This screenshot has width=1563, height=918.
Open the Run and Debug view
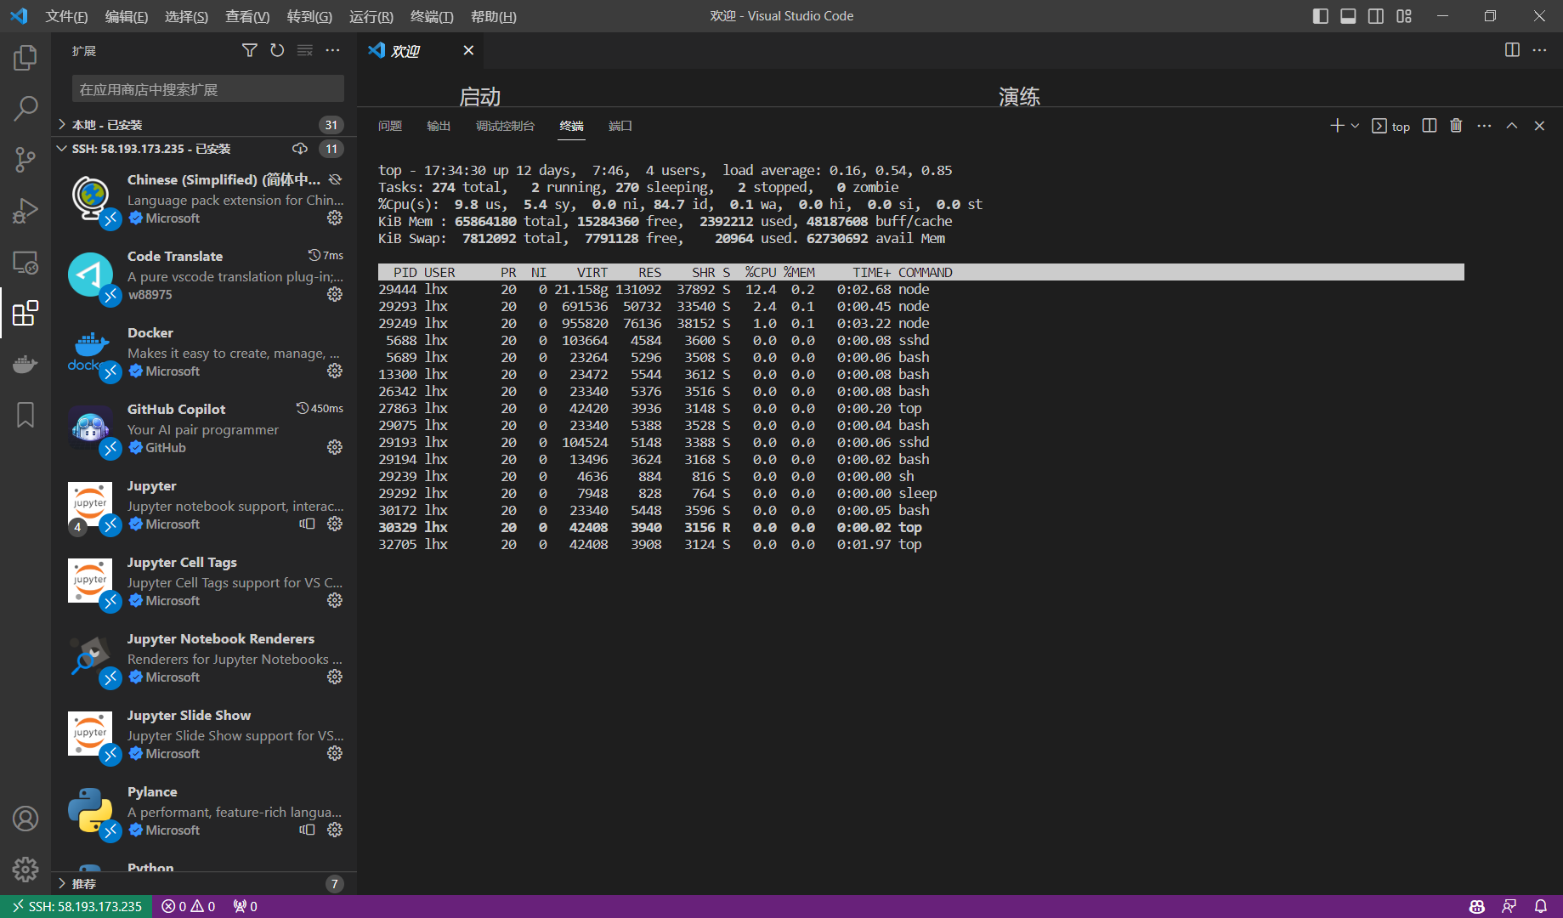25,210
